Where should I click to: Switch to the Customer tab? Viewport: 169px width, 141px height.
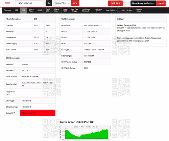click(x=7, y=10)
